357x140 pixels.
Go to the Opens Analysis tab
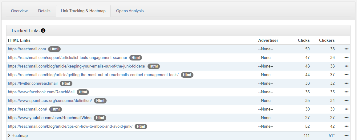[x=130, y=11]
